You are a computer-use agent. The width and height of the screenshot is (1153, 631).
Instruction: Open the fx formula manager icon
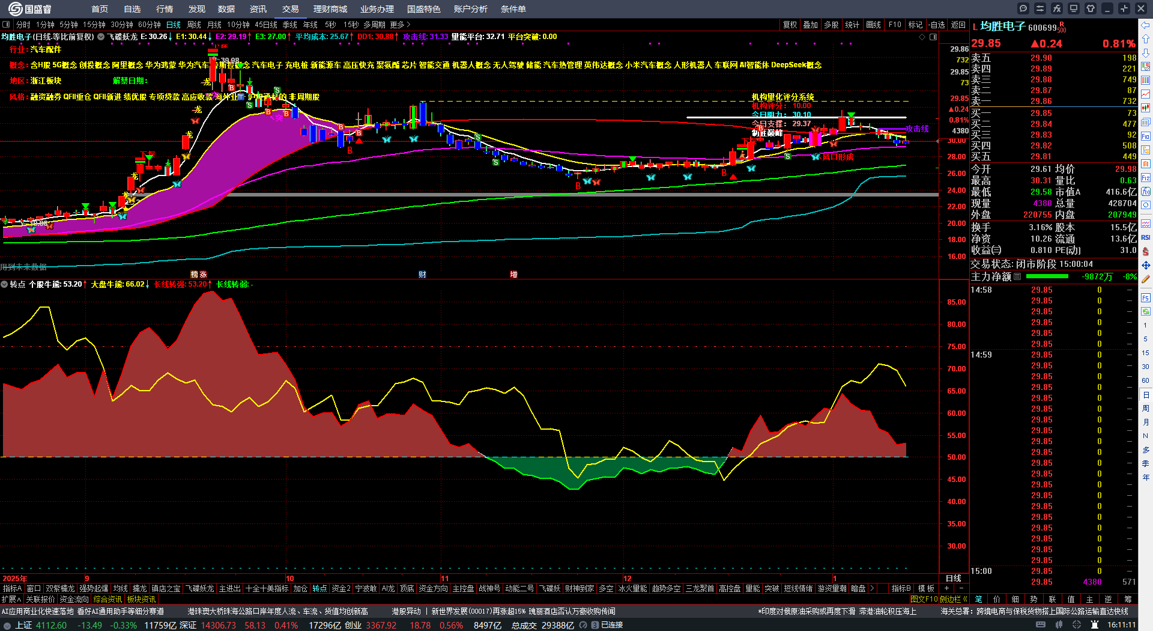pyautogui.click(x=1057, y=8)
